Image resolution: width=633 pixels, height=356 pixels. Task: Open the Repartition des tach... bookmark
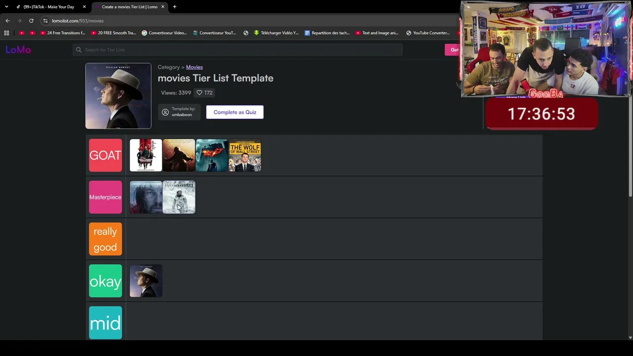[327, 33]
